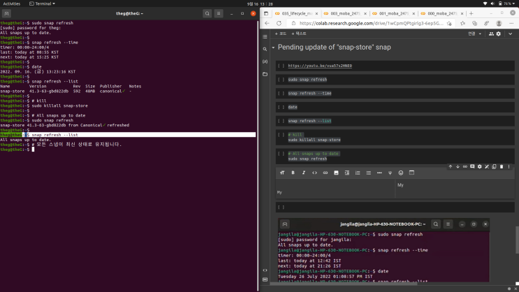
Task: Open the youtu.be link in first cell
Action: pos(320,66)
